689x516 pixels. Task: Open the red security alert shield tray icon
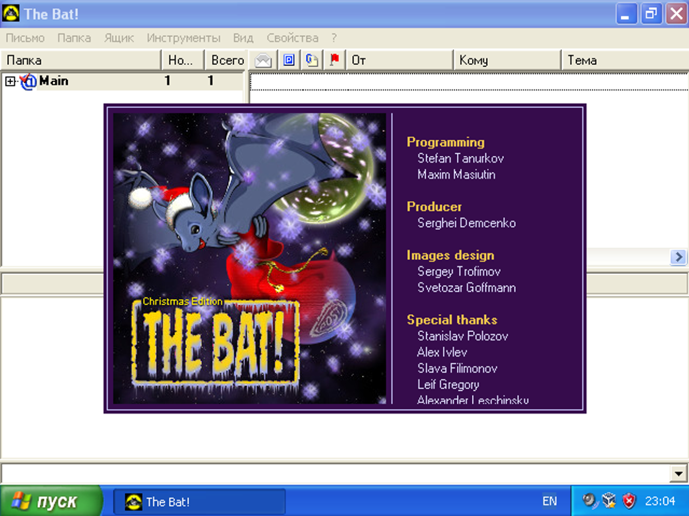(x=628, y=501)
